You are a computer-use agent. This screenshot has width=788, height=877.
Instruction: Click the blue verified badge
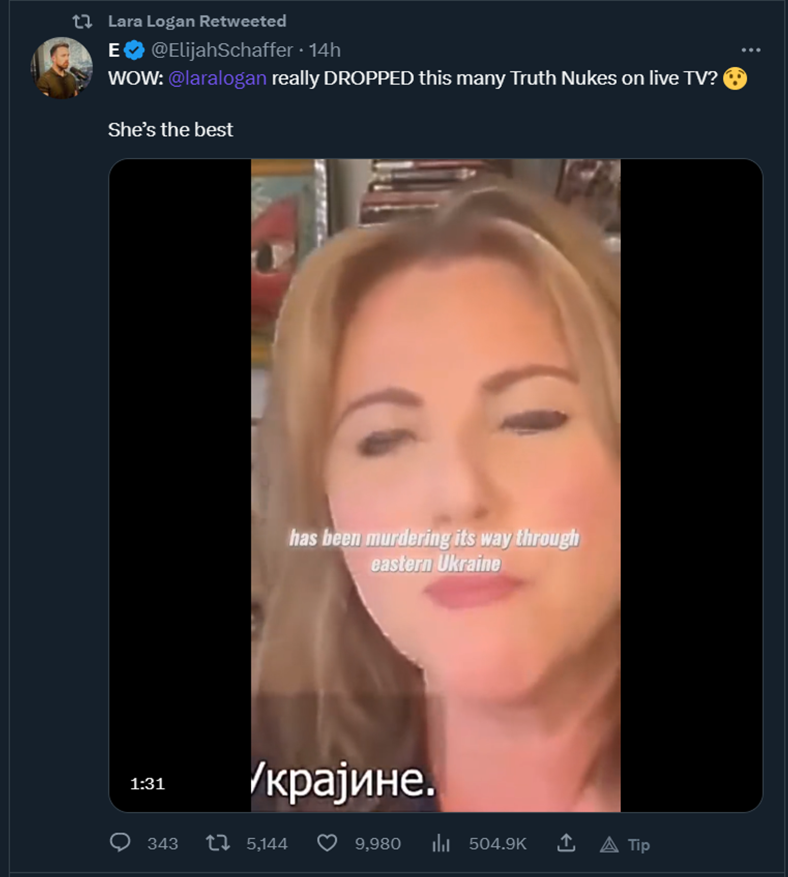pyautogui.click(x=134, y=50)
